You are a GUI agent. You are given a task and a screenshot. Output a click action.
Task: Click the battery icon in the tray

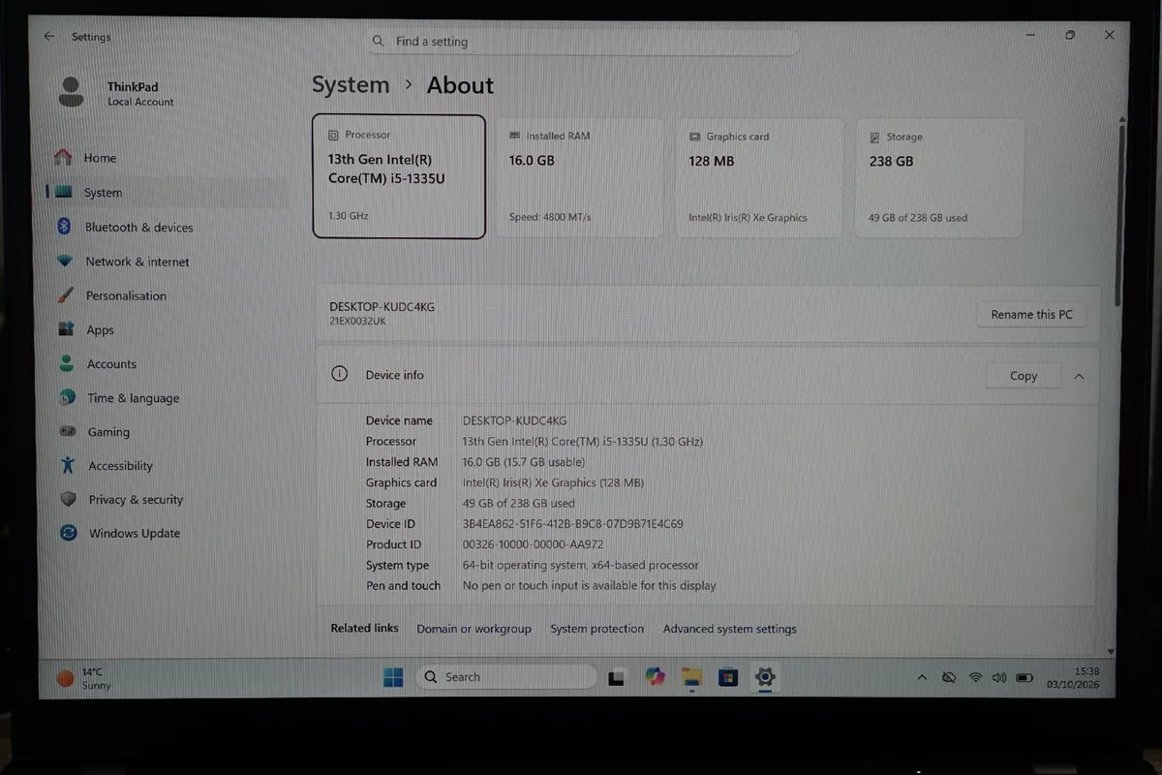click(x=1025, y=678)
